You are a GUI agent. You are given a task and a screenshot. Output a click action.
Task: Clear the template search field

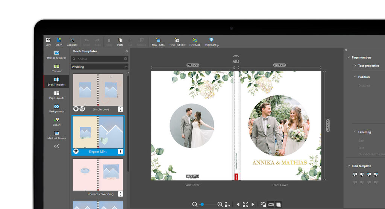tap(126, 59)
